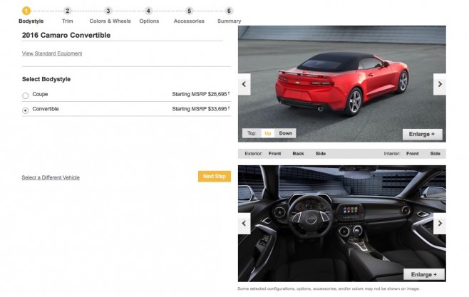Click the Select Bodystyle heading
The height and width of the screenshot is (297, 469).
[46, 79]
